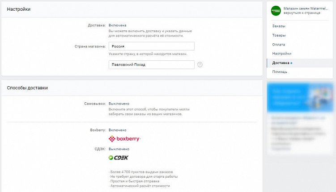
Task: Click the Способы доставки section header
Action: 27,88
